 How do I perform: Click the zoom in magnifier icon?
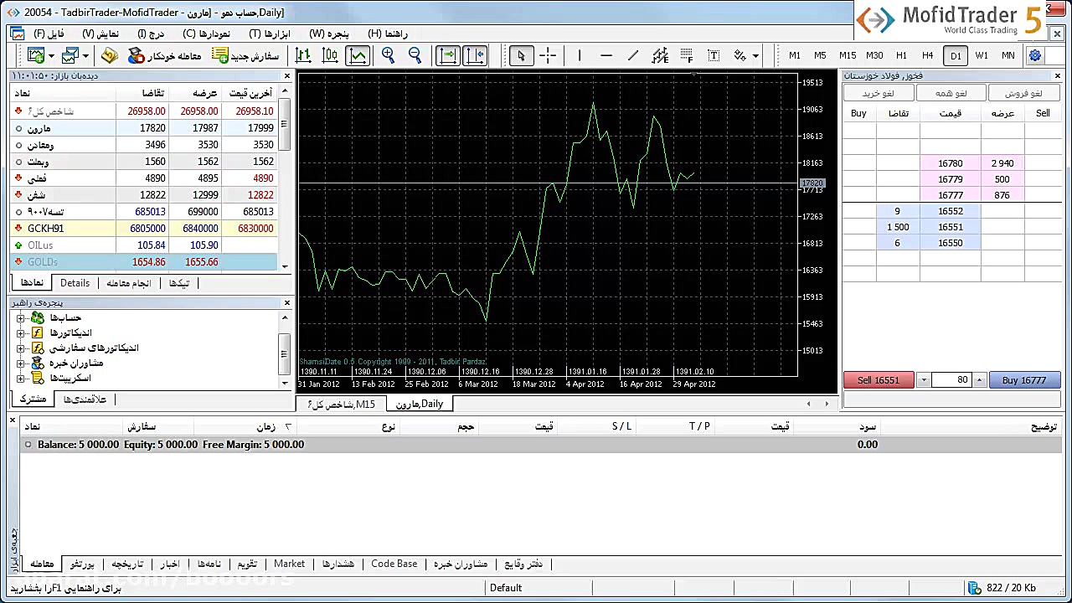(x=388, y=55)
